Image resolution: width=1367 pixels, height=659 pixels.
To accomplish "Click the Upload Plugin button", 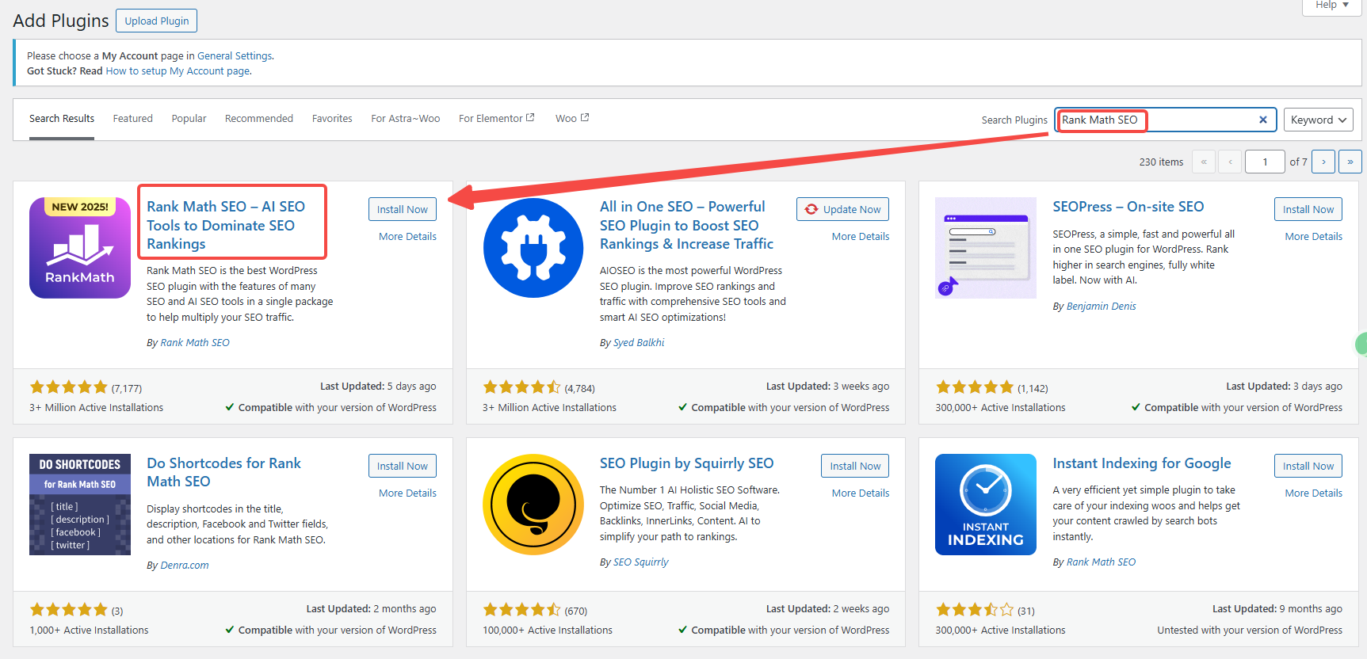I will [x=156, y=21].
